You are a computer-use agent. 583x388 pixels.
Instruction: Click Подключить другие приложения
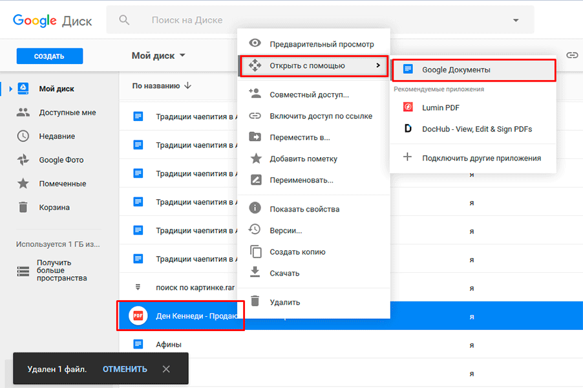(x=481, y=158)
